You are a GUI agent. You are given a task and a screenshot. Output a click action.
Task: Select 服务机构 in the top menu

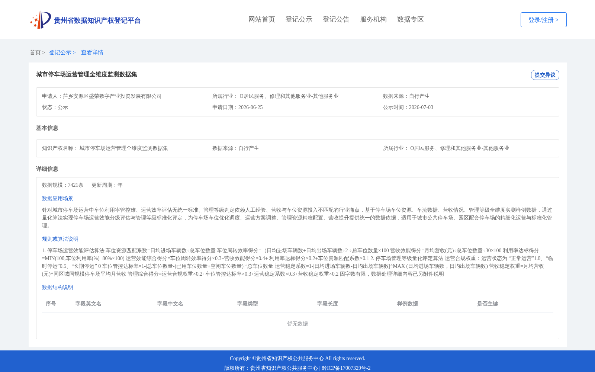coord(373,19)
